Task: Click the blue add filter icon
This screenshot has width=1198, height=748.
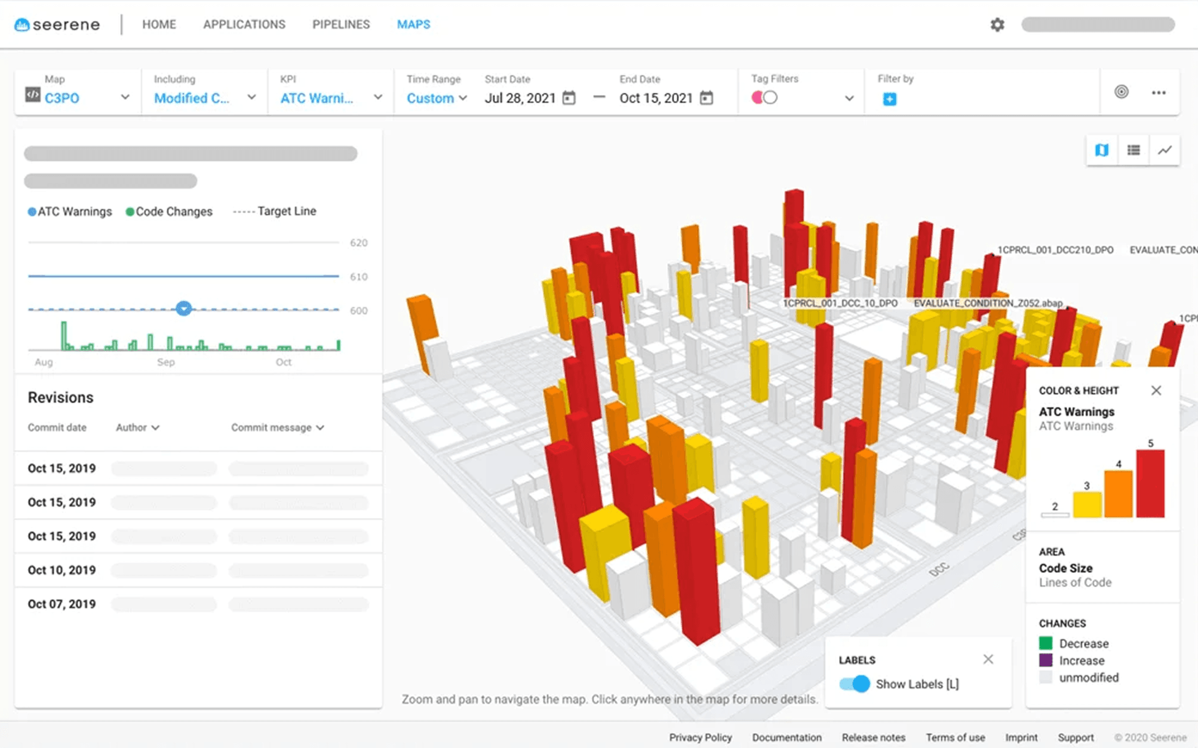Action: pos(889,99)
